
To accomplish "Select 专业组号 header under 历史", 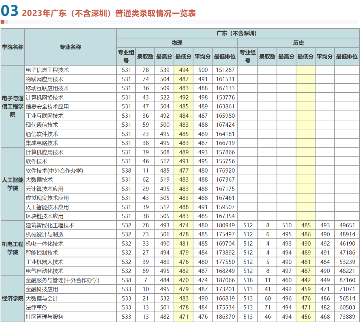I will click(247, 57).
